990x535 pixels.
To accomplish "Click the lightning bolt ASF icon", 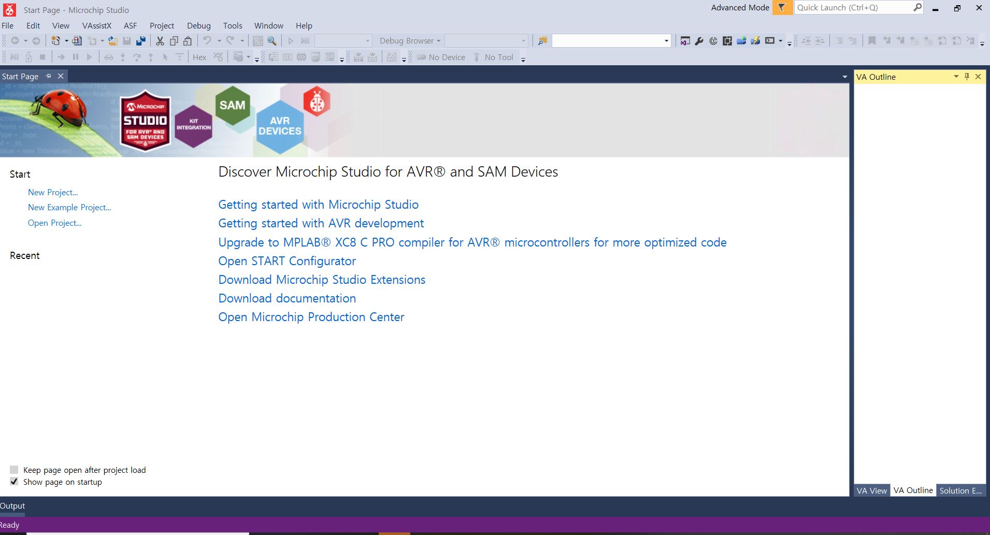I will pyautogui.click(x=755, y=41).
